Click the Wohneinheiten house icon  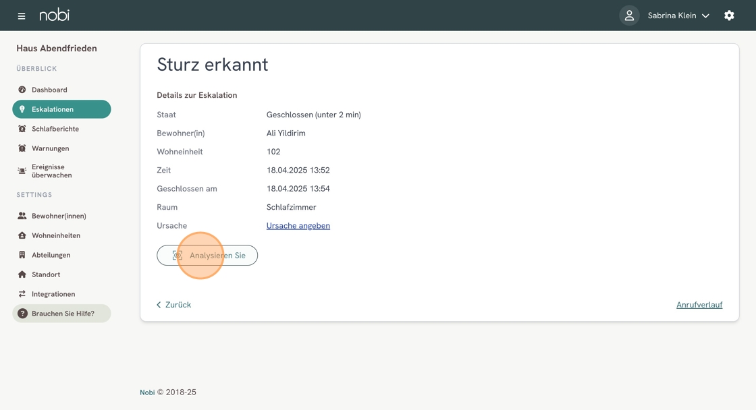click(x=22, y=235)
